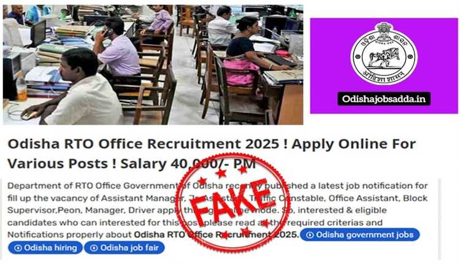Click the job description paragraph

click(218, 210)
